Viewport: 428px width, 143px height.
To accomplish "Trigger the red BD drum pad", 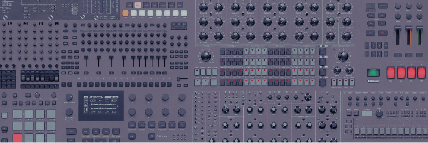I will click(x=391, y=72).
